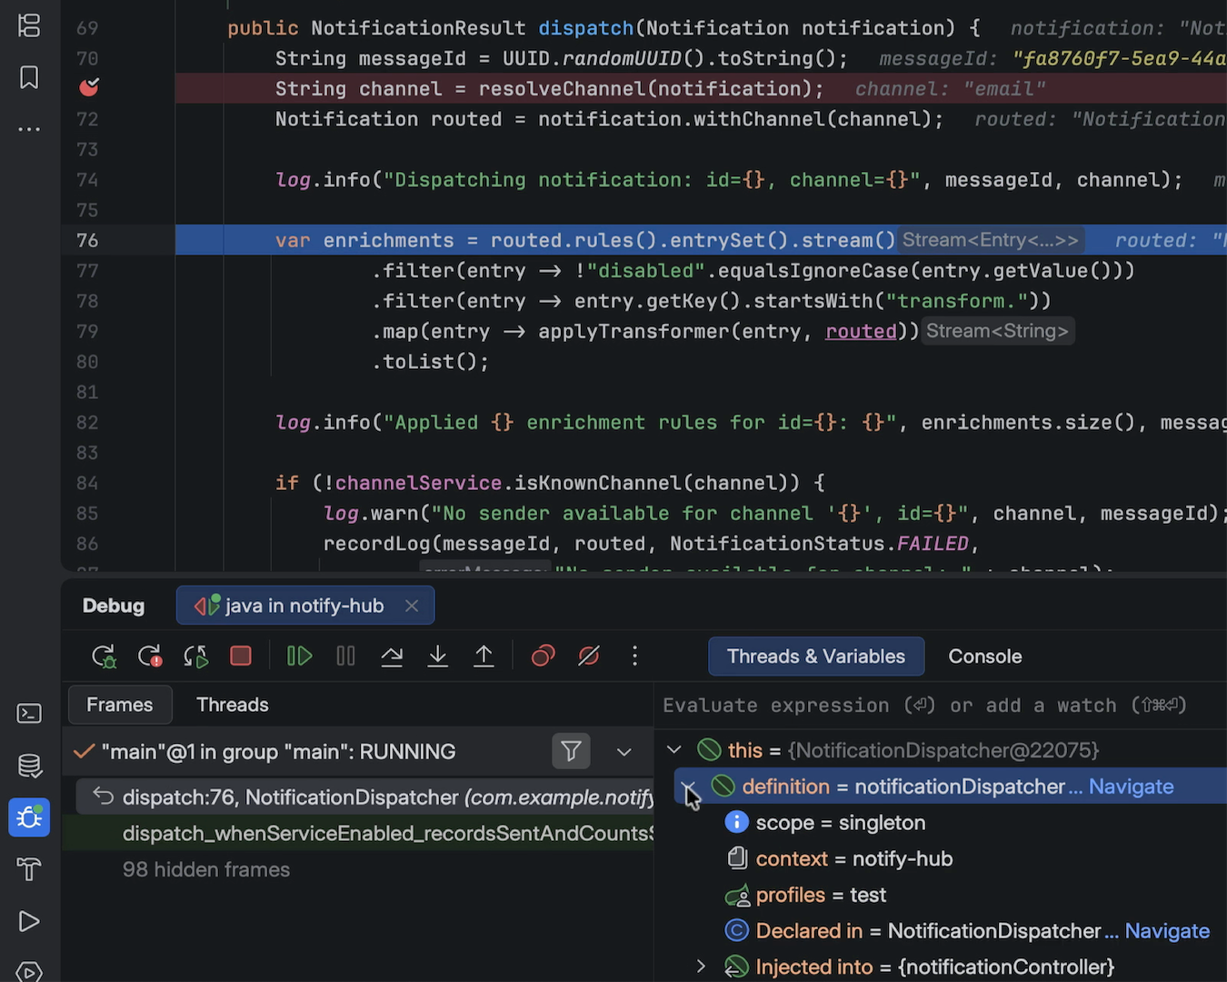Toggle the auto-test rerun button

click(x=195, y=656)
